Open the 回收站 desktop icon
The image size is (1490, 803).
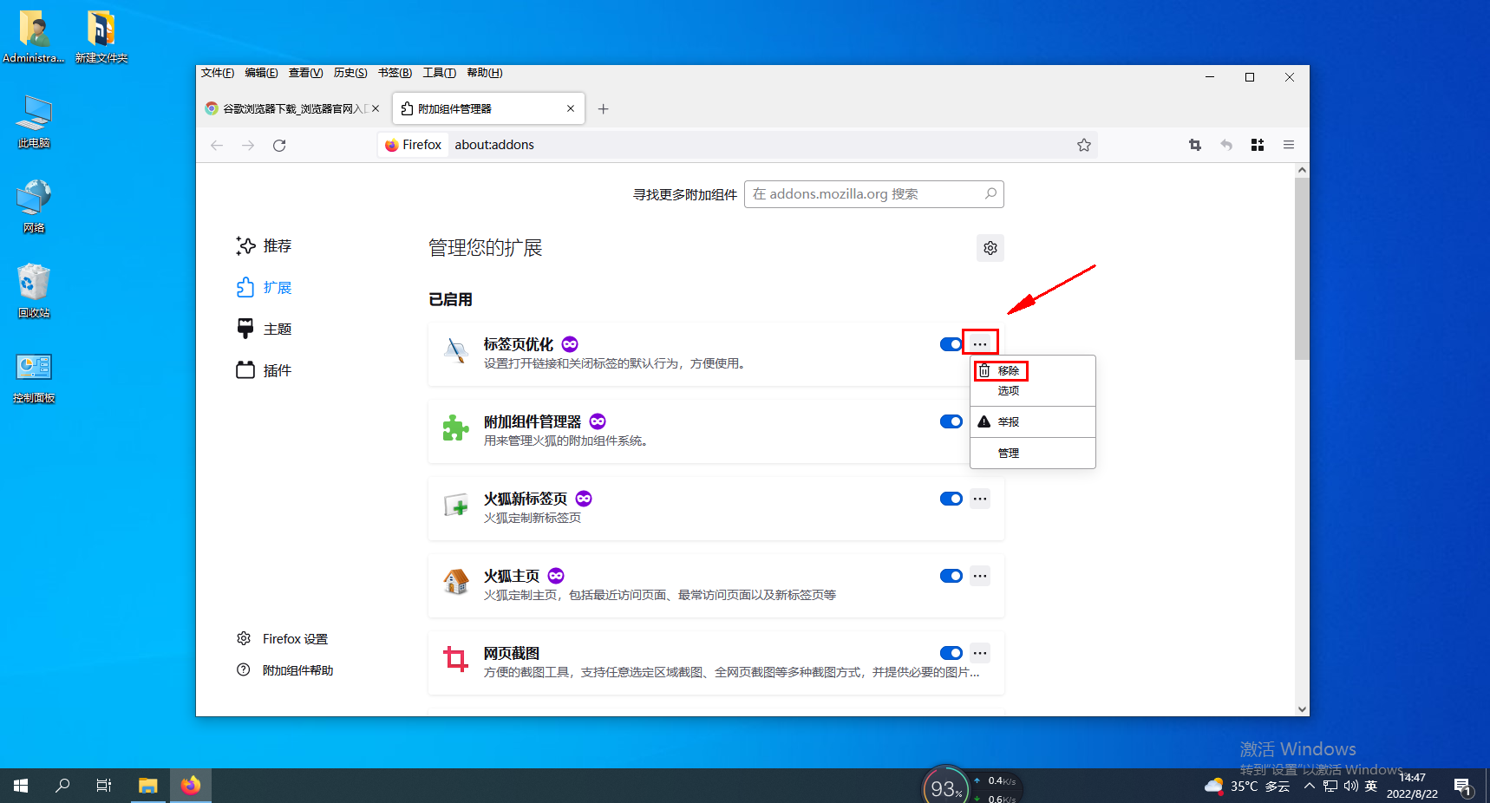pyautogui.click(x=34, y=291)
